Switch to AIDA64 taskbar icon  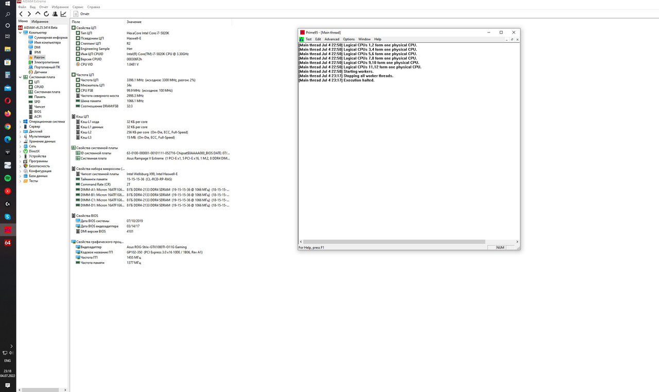point(8,243)
